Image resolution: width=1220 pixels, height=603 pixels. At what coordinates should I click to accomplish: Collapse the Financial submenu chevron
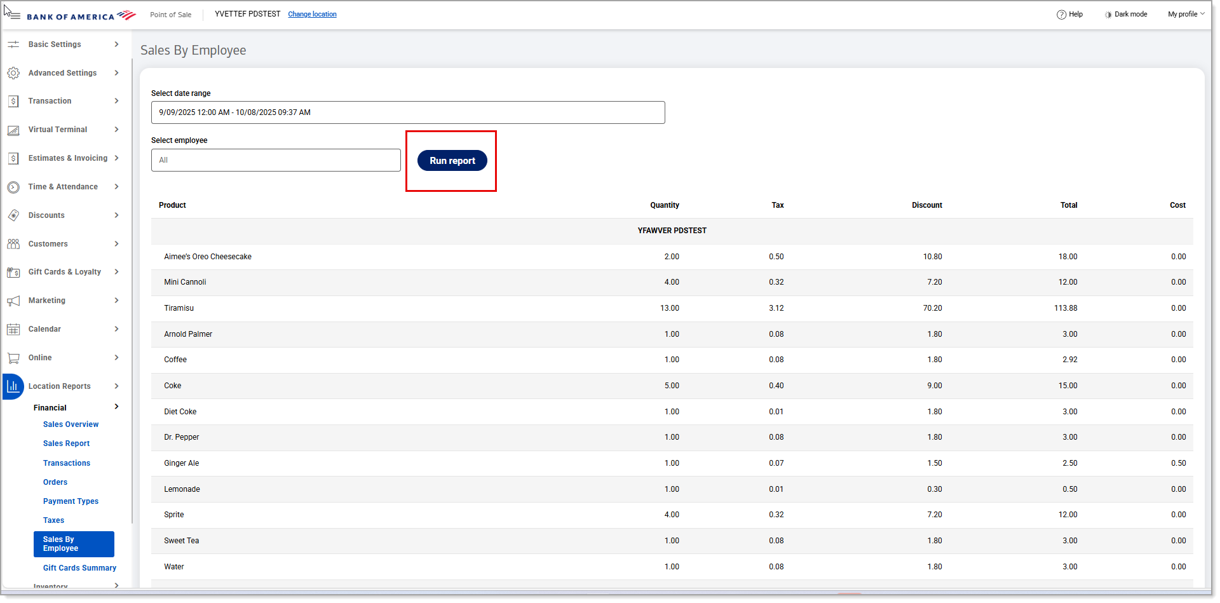tap(116, 407)
